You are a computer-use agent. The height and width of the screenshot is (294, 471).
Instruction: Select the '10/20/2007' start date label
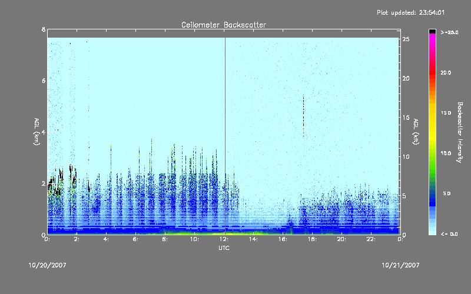tap(47, 265)
